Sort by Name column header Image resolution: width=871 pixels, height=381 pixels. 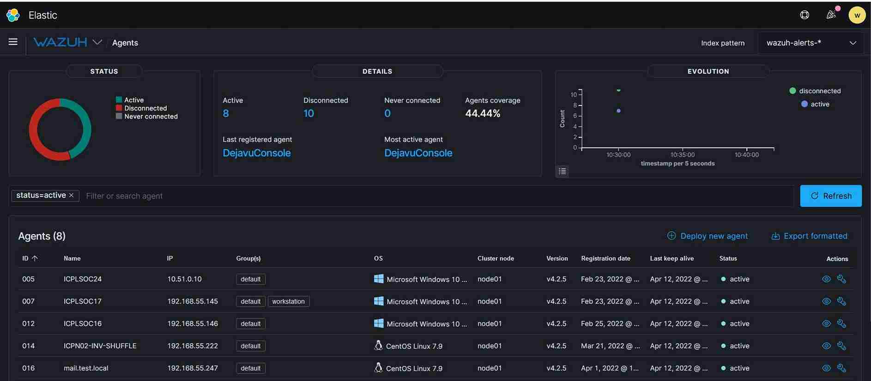(x=72, y=258)
